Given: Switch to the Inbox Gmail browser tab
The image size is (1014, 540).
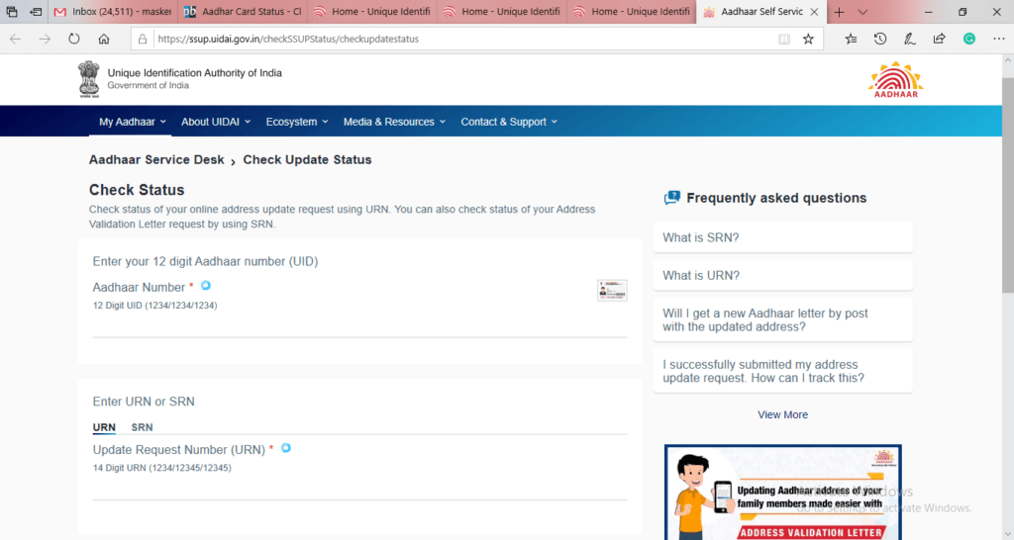Looking at the screenshot, I should pos(111,12).
